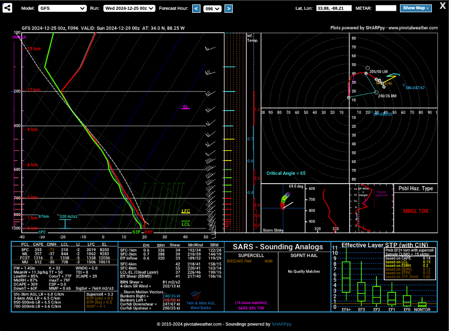Click the SARS Sounding Analogs header
Viewport: 449px width, 331px height.
[277, 247]
